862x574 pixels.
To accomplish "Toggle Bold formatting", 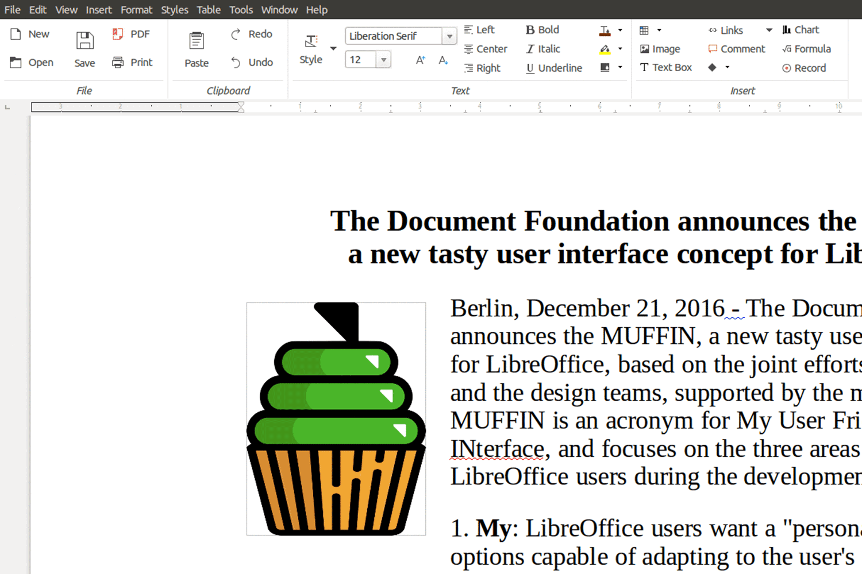I will (542, 30).
